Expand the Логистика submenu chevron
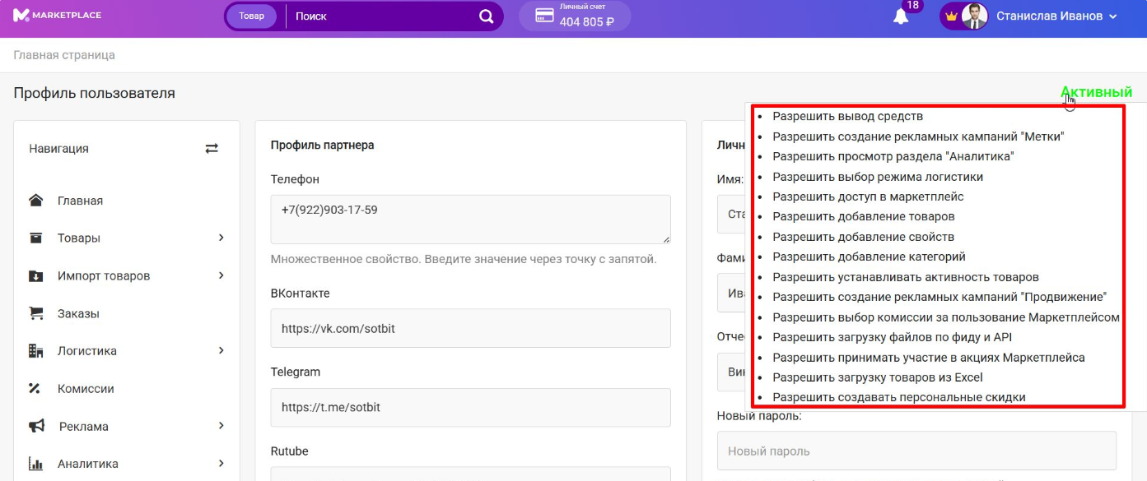Screen dimensions: 1147x481 point(221,350)
